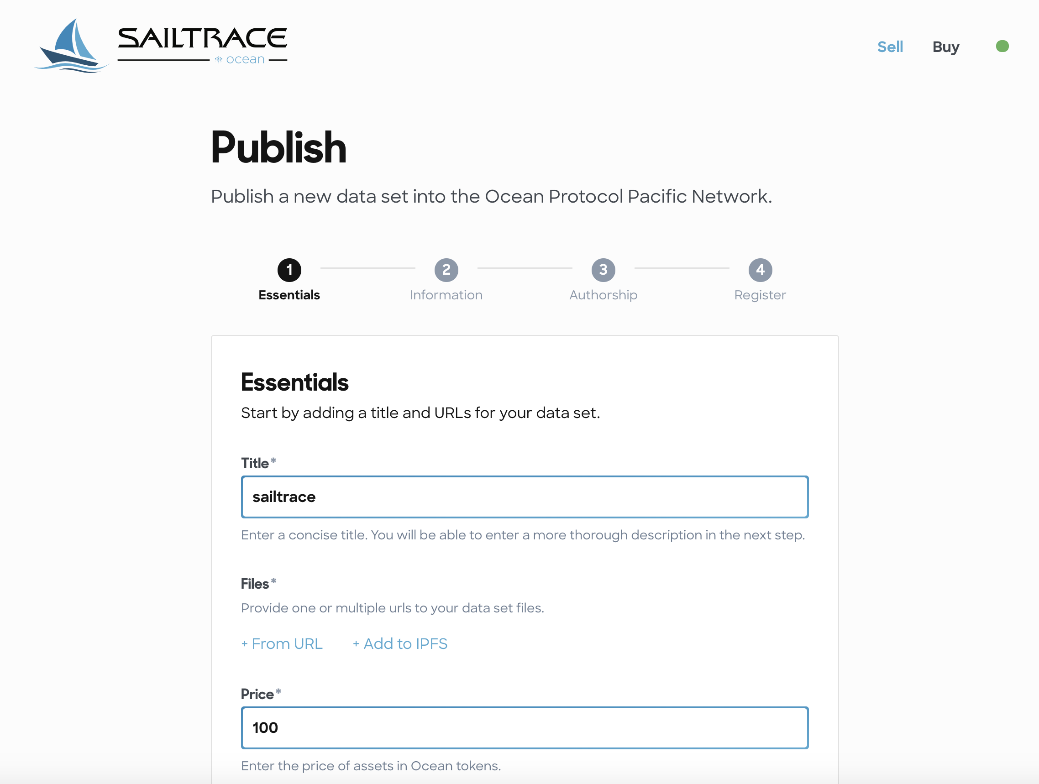Click the Add to IPFS link
1039x784 pixels.
pos(400,643)
